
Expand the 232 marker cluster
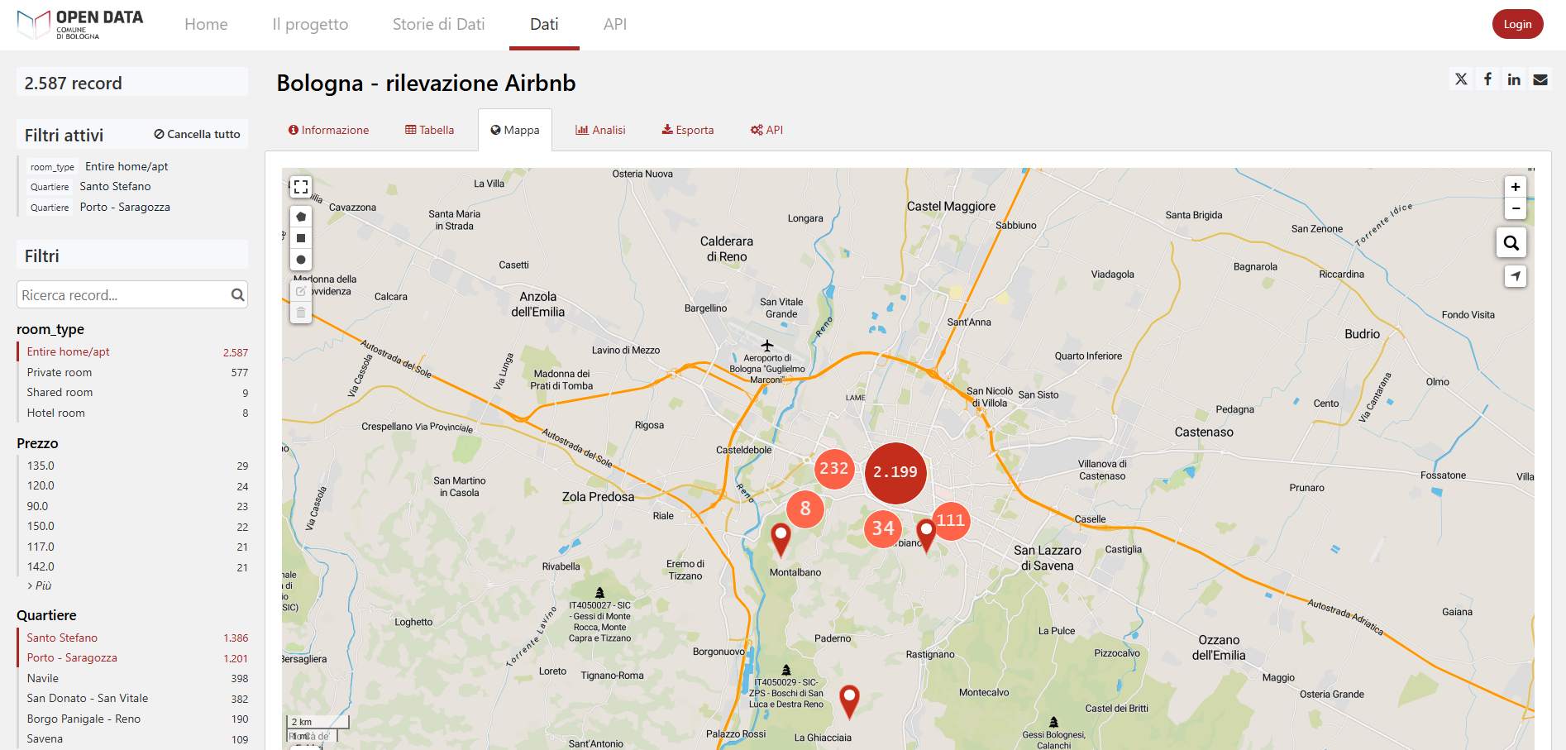pyautogui.click(x=833, y=469)
